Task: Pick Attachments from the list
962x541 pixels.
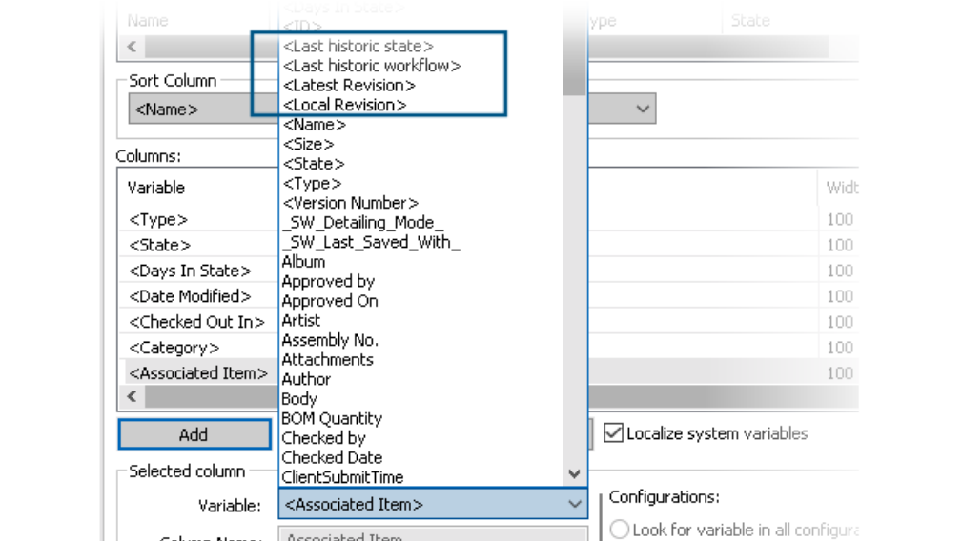Action: pos(328,360)
